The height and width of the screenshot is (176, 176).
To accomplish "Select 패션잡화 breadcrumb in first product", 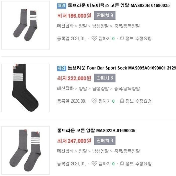I will click(65, 26).
